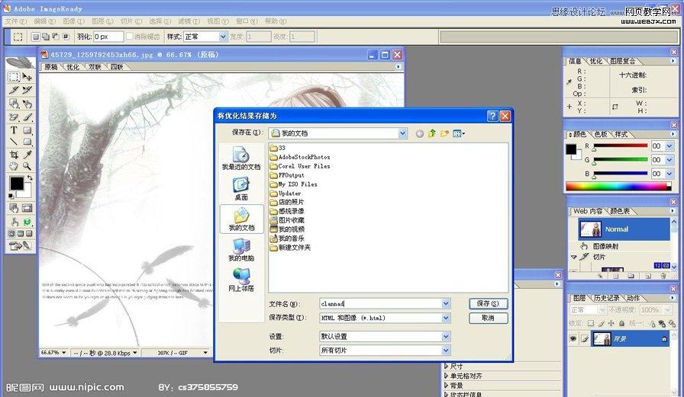Select the Hand tool
The width and height of the screenshot is (684, 397).
[x=14, y=166]
